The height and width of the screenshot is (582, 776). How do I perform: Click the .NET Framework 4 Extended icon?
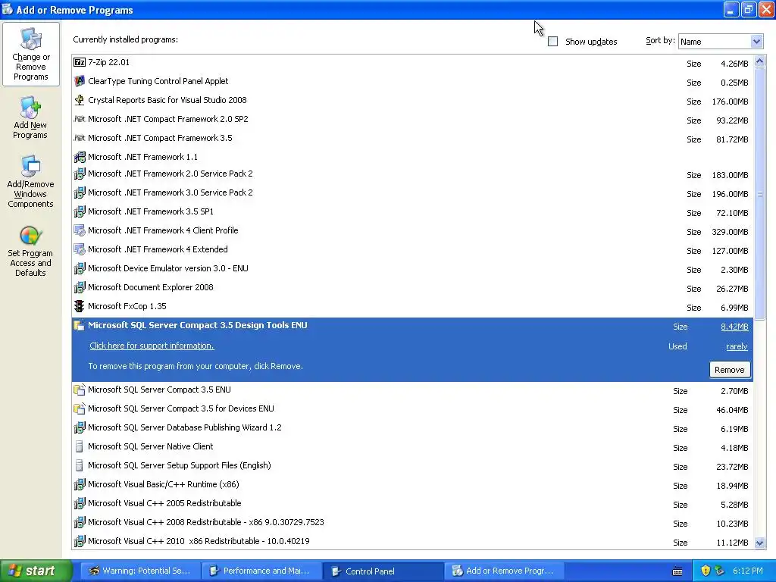(x=79, y=249)
